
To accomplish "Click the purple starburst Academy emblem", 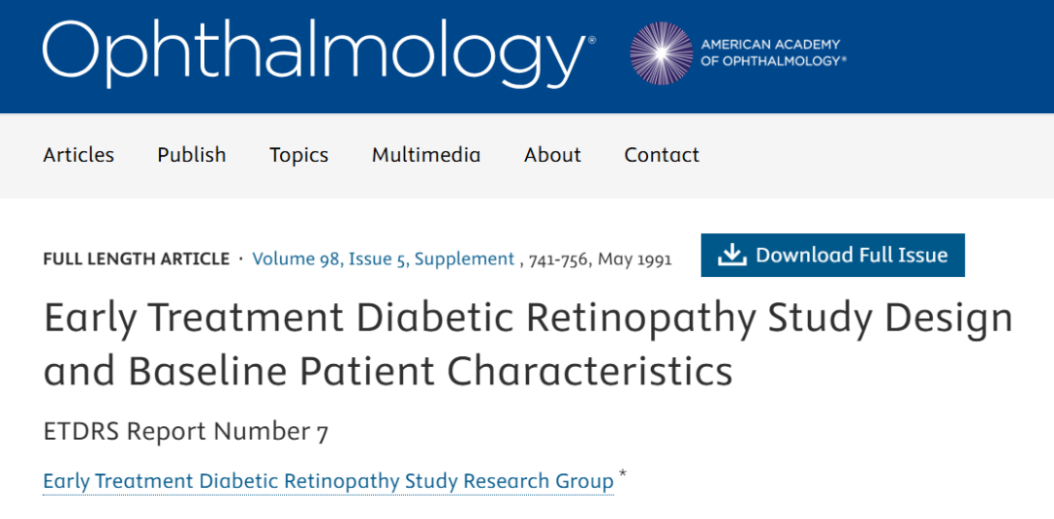I will [661, 53].
